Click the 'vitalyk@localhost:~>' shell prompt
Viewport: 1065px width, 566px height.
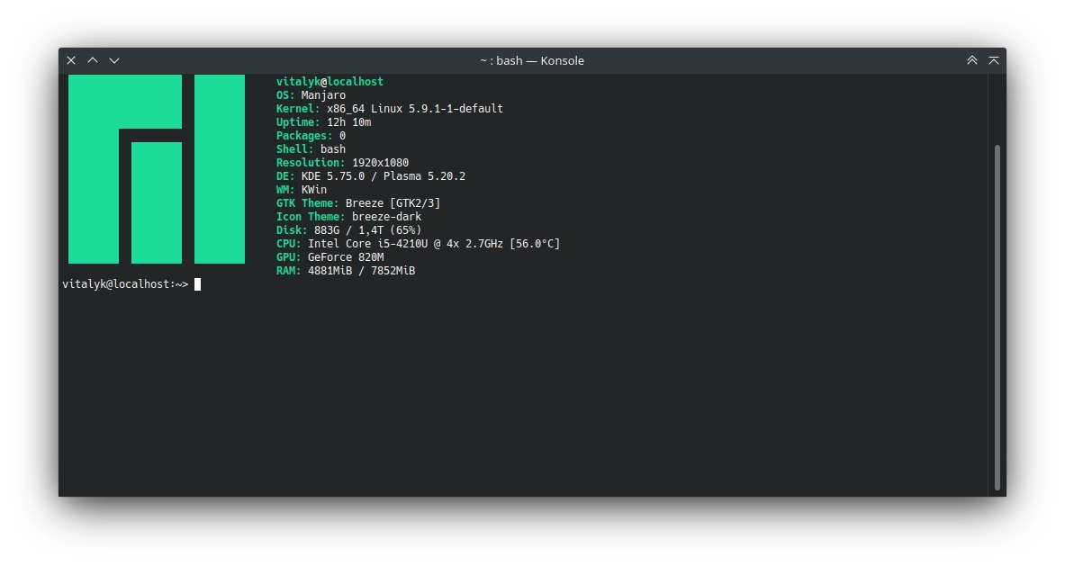click(125, 284)
